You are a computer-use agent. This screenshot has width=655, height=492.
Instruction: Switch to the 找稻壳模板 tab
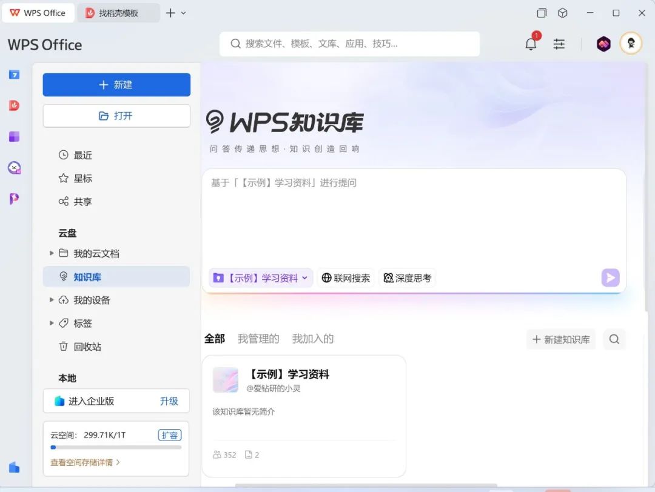[x=119, y=13]
